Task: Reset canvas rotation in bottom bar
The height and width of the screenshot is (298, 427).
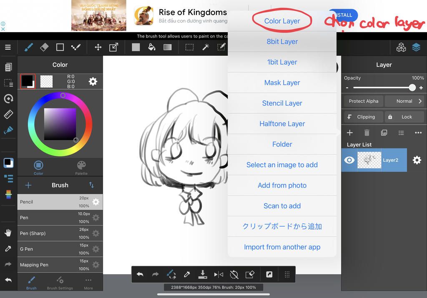Action: tap(234, 274)
